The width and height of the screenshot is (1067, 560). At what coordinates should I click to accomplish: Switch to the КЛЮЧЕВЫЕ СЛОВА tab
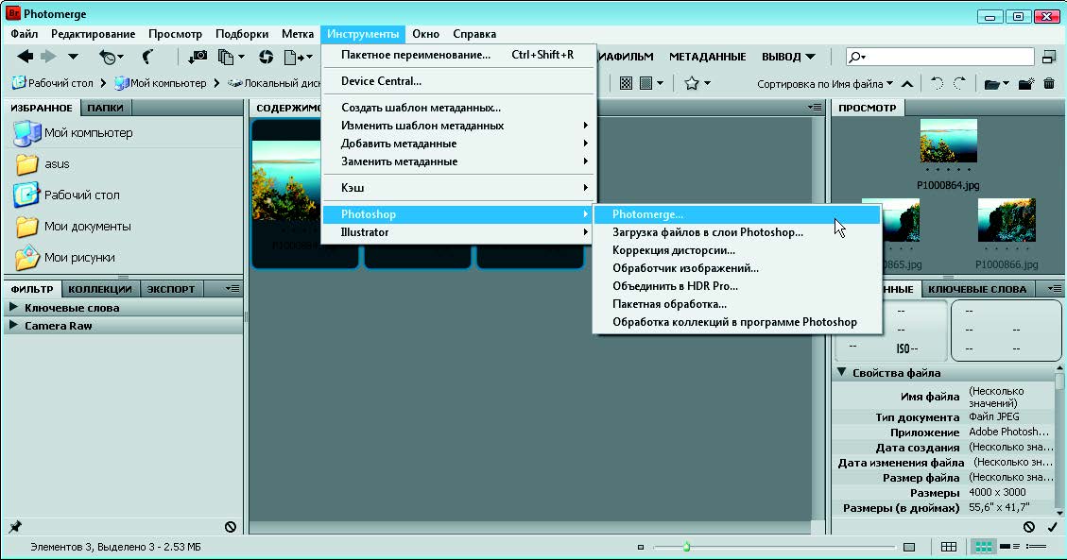(977, 289)
